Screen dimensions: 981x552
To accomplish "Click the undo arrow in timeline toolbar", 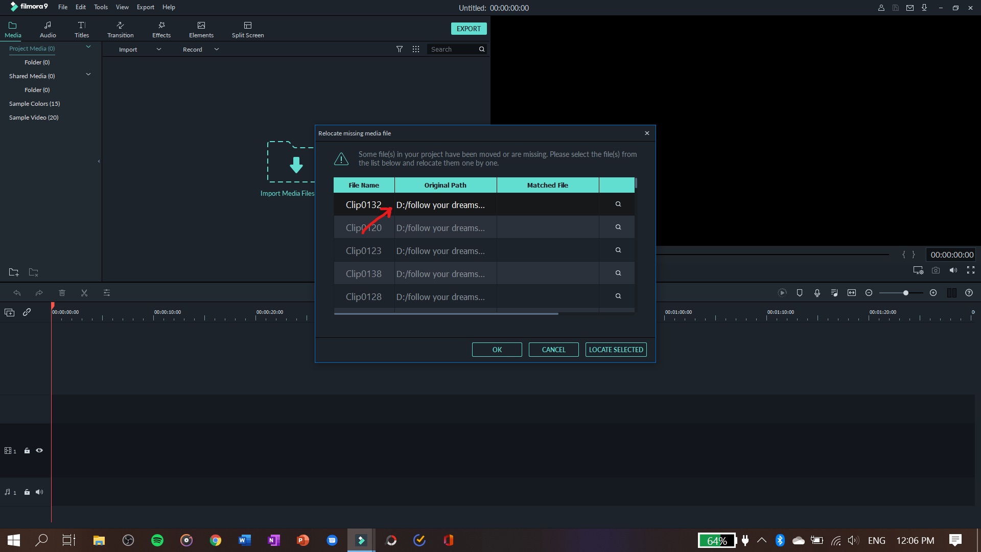I will click(17, 293).
